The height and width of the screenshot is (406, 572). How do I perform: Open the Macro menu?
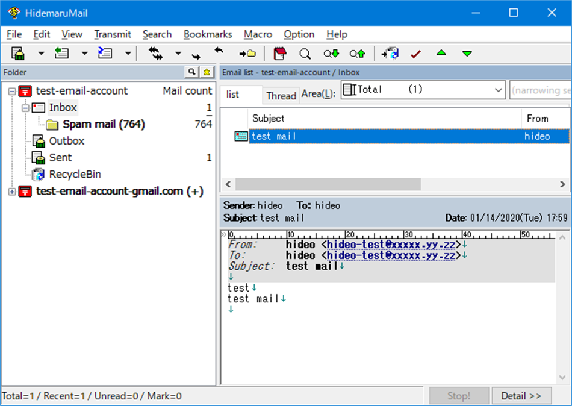coord(258,34)
